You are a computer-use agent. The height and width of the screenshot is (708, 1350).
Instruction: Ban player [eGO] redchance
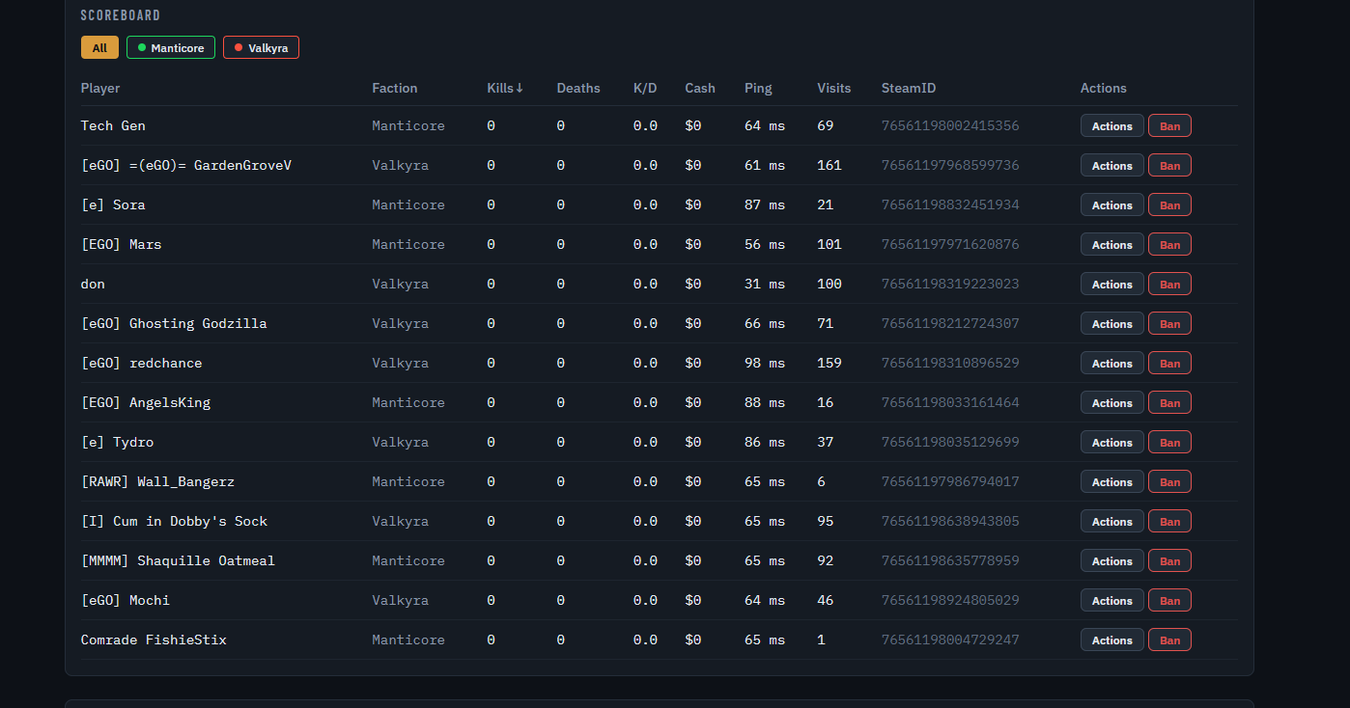click(x=1169, y=364)
